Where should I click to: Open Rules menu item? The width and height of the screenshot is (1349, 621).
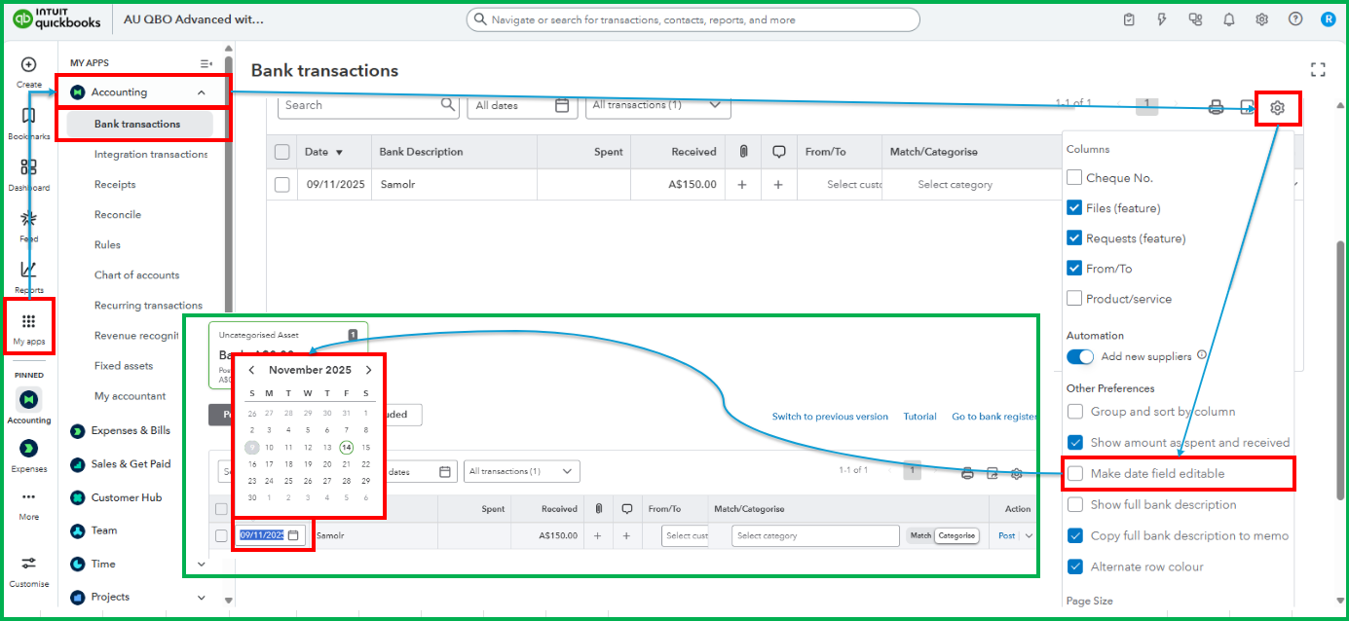point(107,245)
